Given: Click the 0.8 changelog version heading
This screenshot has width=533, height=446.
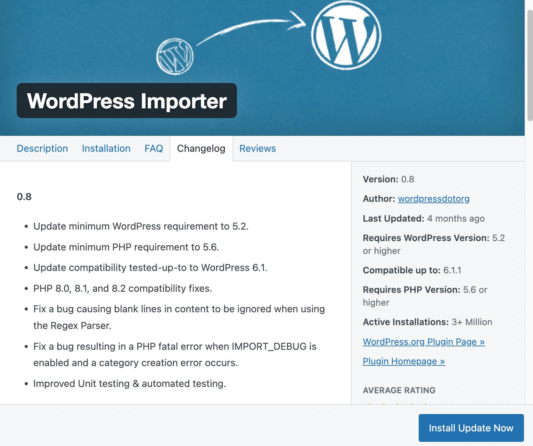Looking at the screenshot, I should pyautogui.click(x=24, y=197).
